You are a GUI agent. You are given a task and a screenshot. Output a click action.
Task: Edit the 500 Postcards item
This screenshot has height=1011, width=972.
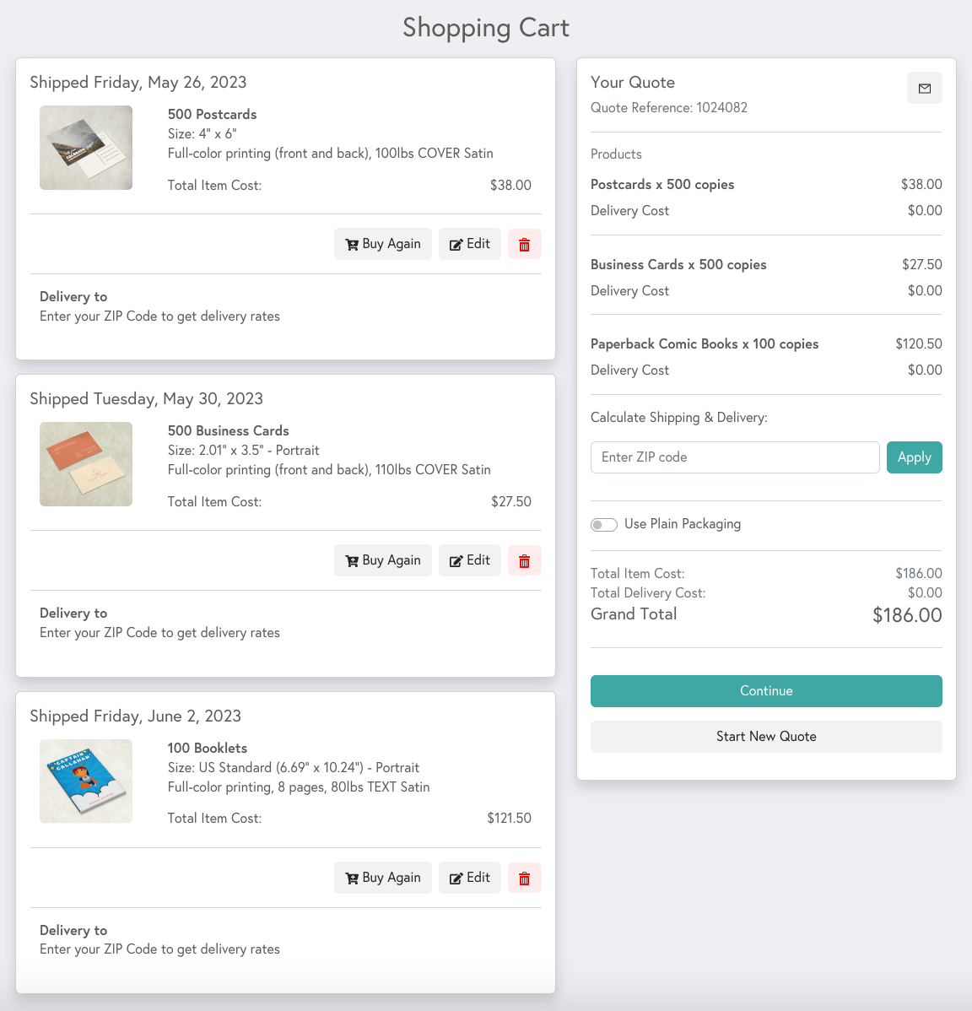pos(470,245)
